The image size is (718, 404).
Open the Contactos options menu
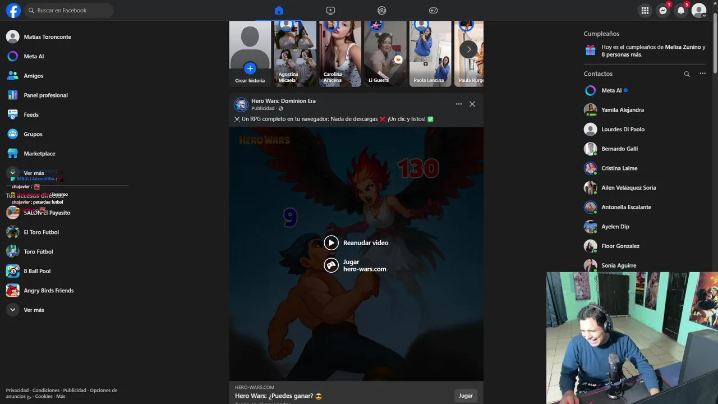702,74
